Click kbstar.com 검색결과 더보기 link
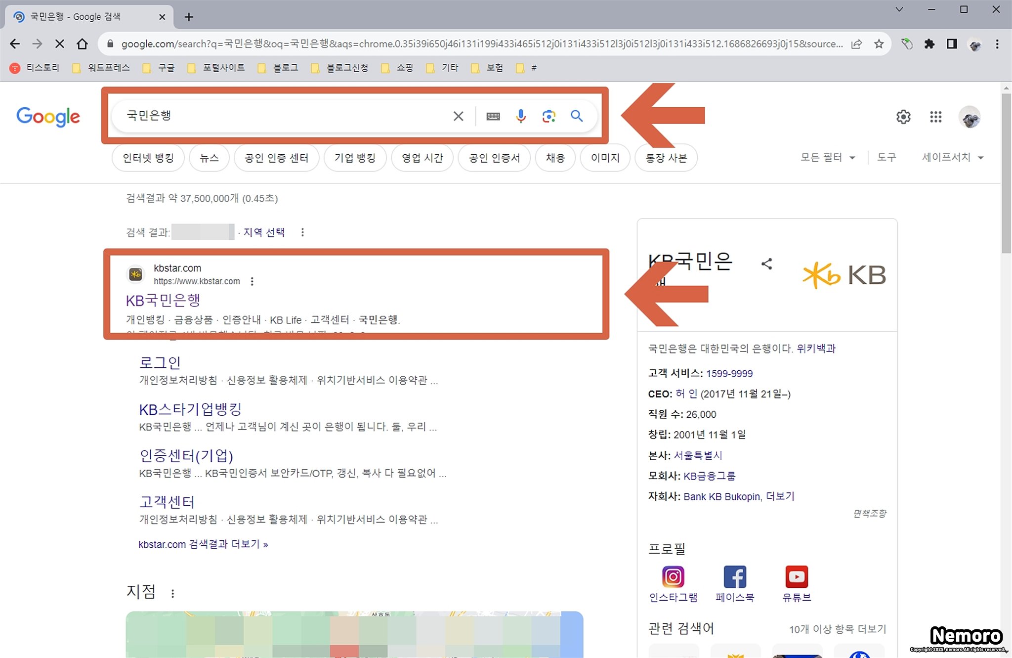Screen dimensions: 1012x658 [203, 544]
